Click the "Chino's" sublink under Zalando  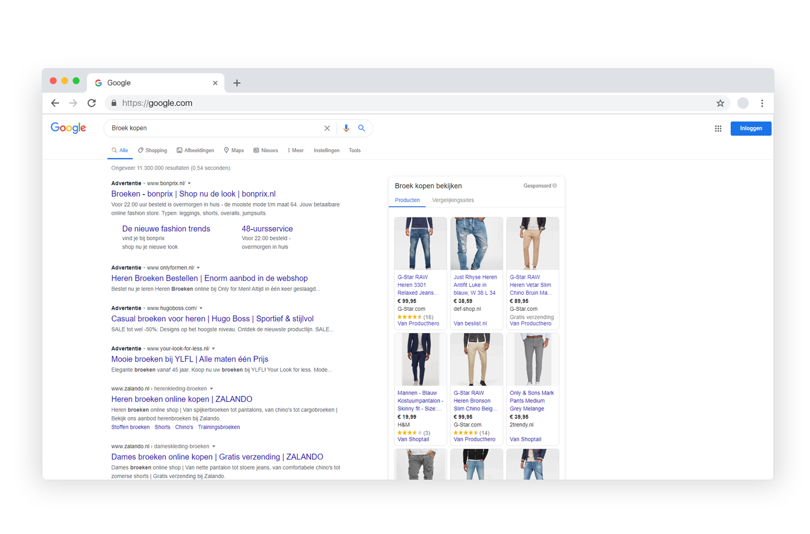(184, 427)
